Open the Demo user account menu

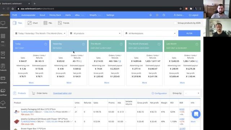tap(178, 15)
